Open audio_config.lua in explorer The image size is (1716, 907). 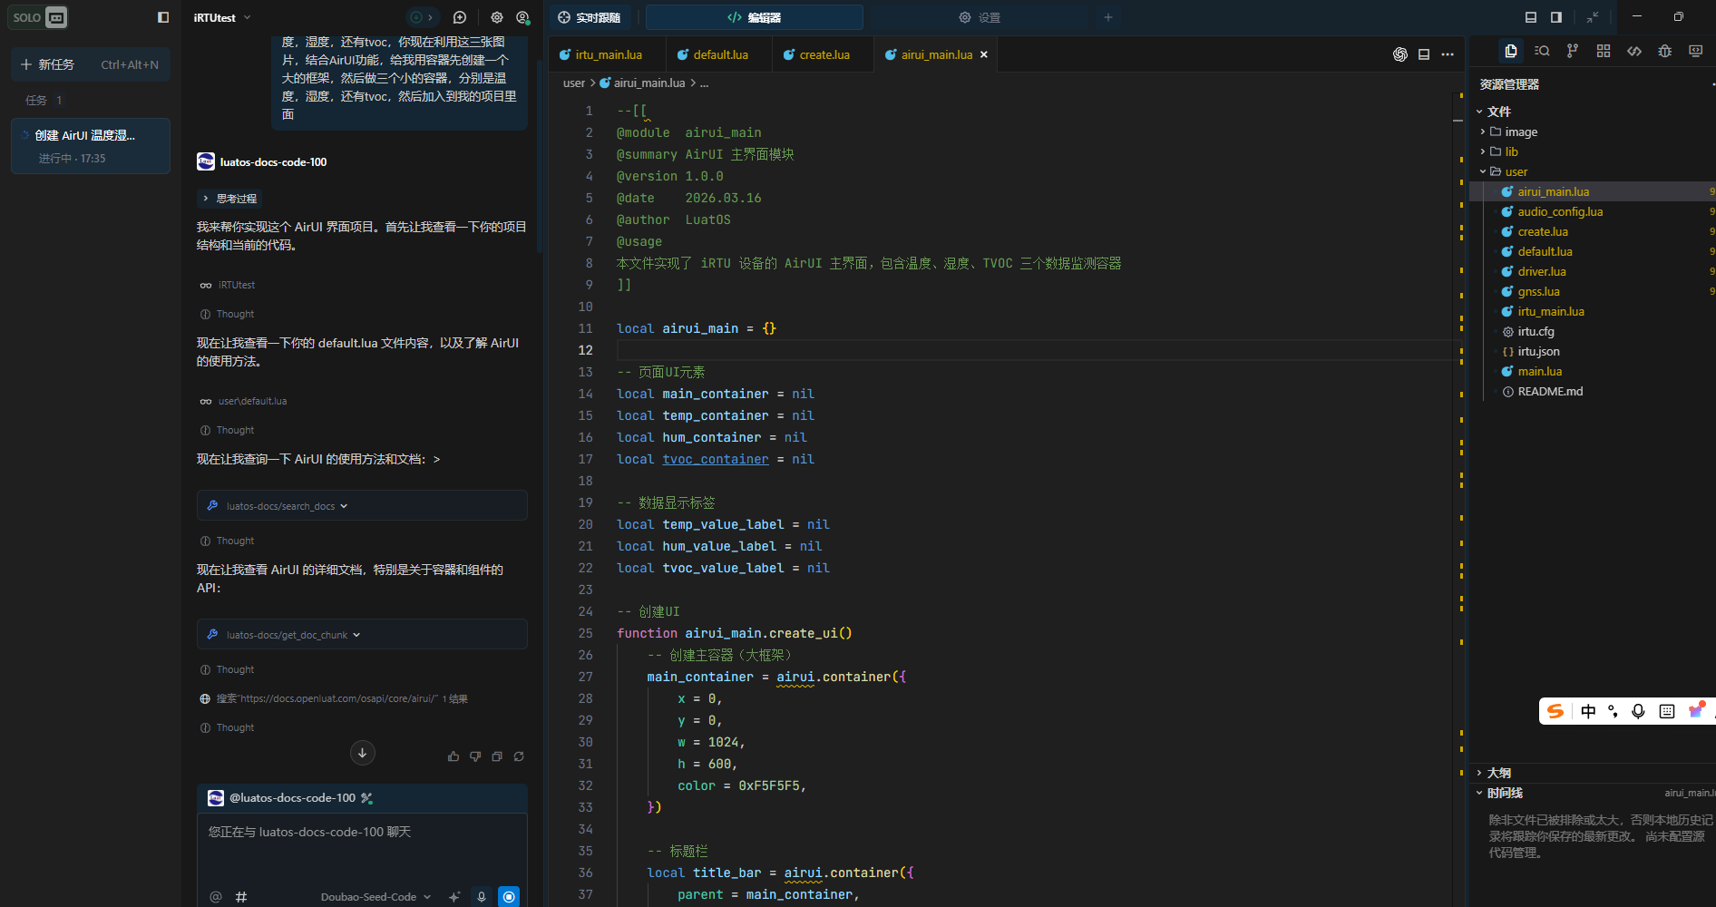(x=1593, y=211)
